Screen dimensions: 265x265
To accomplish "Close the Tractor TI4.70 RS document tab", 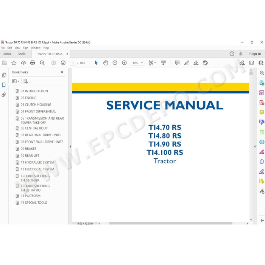I will 67,54.
